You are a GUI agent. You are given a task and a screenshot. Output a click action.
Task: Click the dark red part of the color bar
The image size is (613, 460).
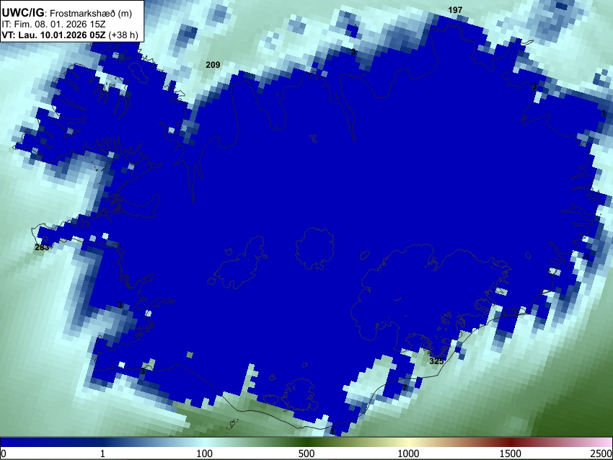click(x=510, y=443)
